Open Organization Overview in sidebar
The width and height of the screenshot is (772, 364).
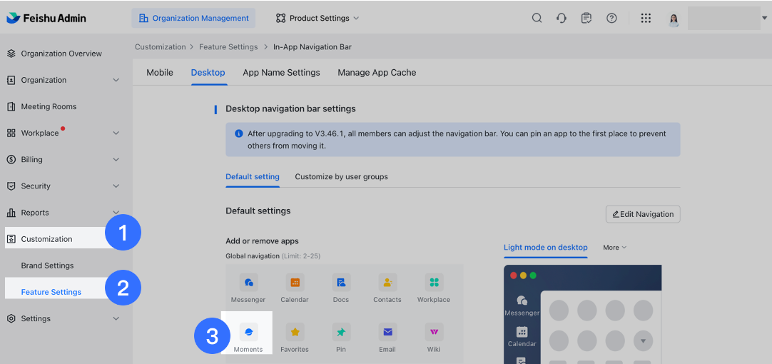[61, 54]
